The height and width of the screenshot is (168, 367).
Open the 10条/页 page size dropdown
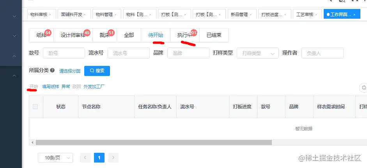pos(55,158)
